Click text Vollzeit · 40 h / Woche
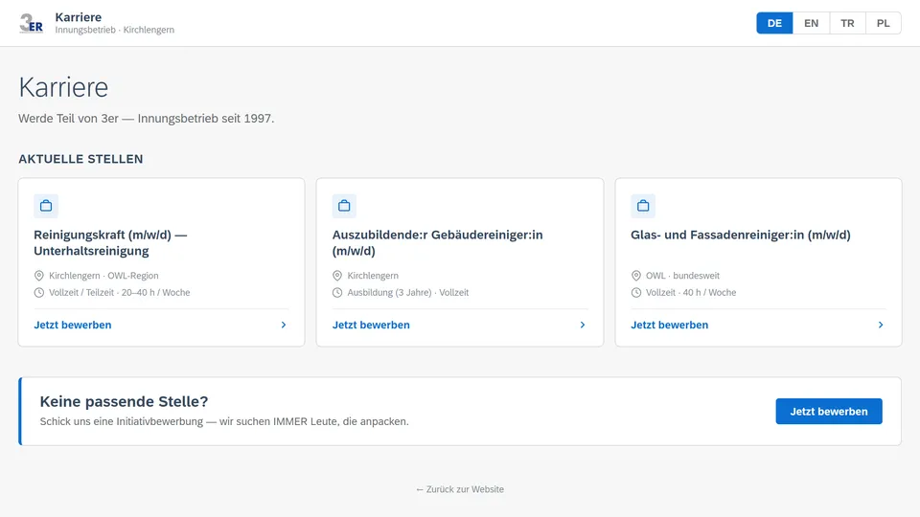The width and height of the screenshot is (920, 517). (x=691, y=293)
